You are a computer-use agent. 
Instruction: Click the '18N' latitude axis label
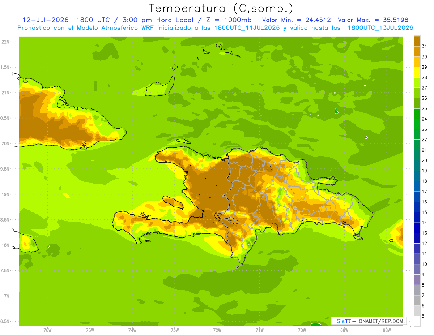(5, 245)
